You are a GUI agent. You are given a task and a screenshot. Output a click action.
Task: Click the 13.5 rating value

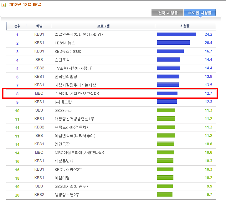coord(208,85)
